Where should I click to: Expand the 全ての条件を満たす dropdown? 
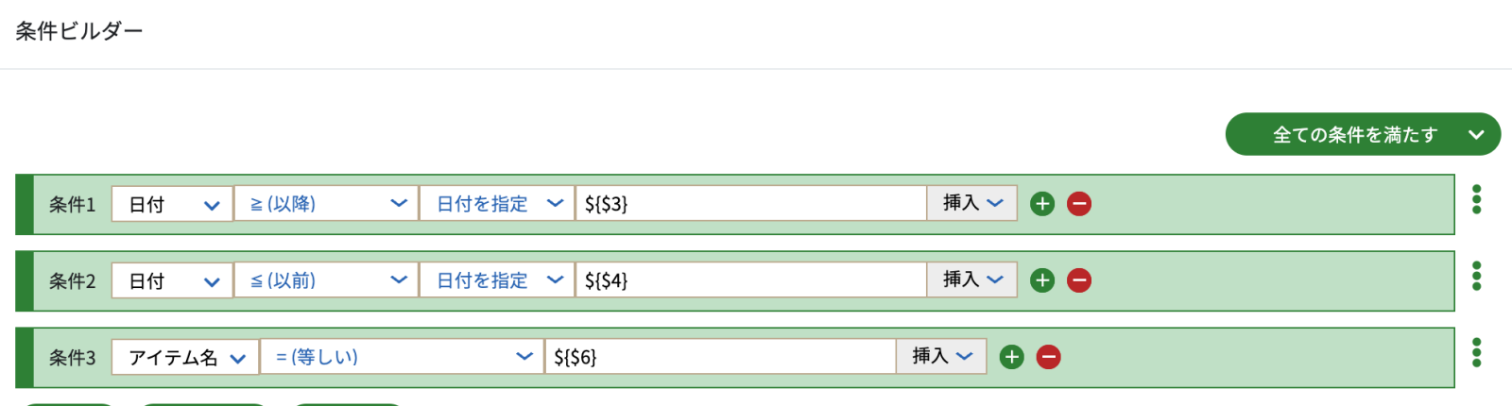point(1363,134)
